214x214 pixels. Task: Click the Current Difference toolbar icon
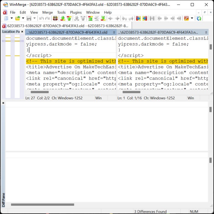coord(97,18)
